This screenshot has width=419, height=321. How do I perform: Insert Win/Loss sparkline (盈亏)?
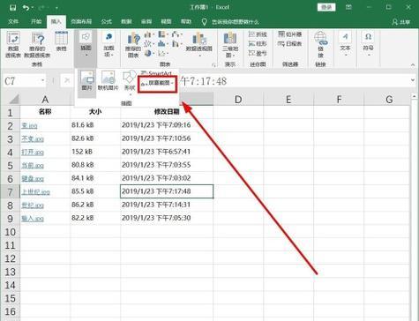pos(258,53)
